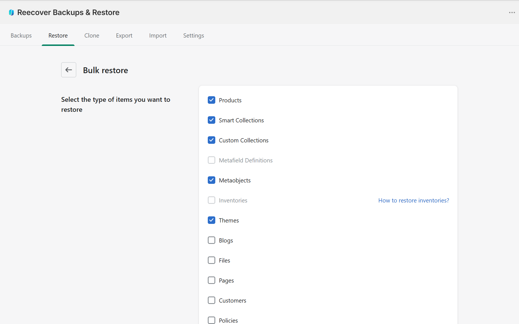Switch to the Backups tab

point(21,36)
